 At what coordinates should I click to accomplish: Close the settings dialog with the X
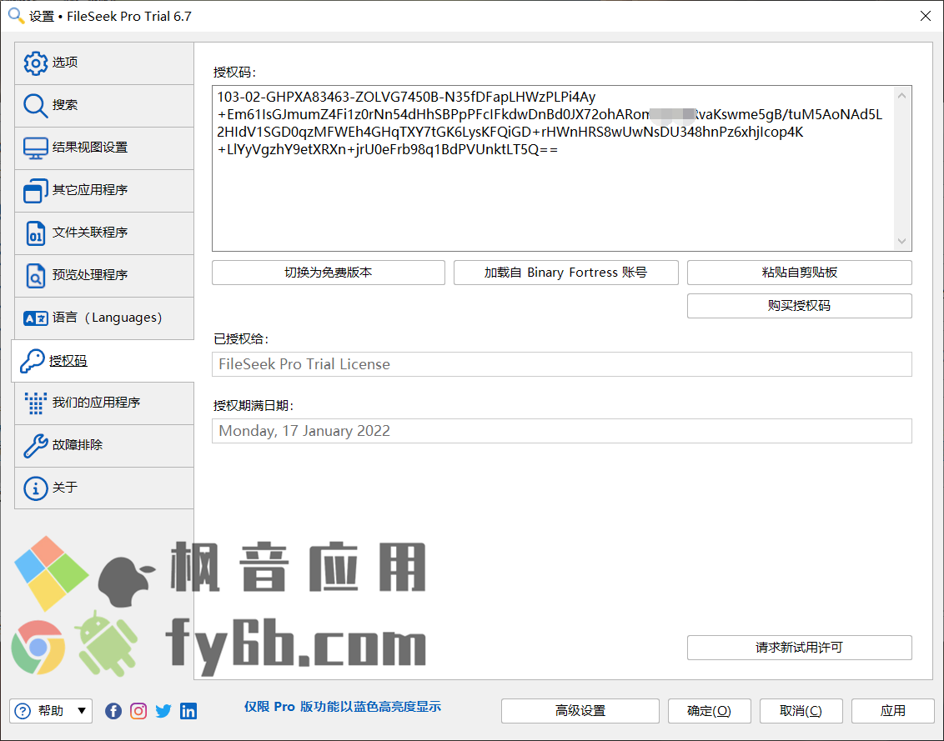926,16
